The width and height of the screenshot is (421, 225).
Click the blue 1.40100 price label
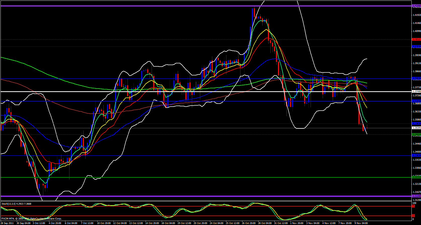coord(416,47)
